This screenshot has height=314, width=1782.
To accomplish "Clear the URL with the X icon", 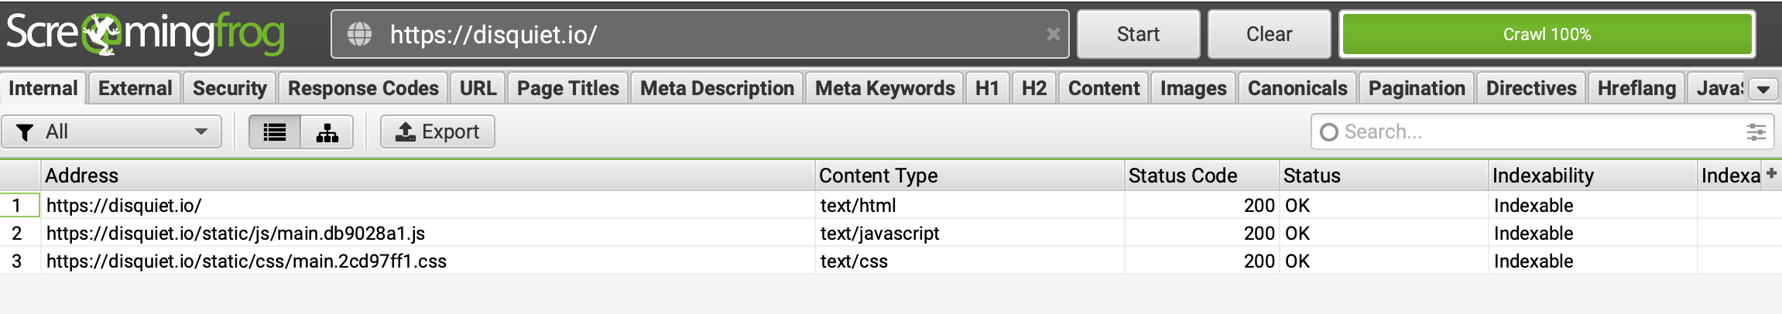I will click(x=1053, y=34).
